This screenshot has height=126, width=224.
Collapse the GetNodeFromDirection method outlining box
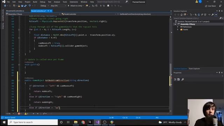point(19,80)
